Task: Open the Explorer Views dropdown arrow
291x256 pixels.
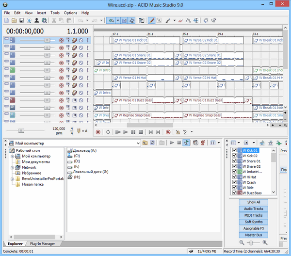Action: 219,143
